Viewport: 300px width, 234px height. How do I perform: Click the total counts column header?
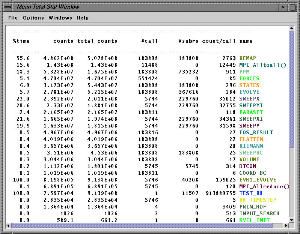coord(97,41)
